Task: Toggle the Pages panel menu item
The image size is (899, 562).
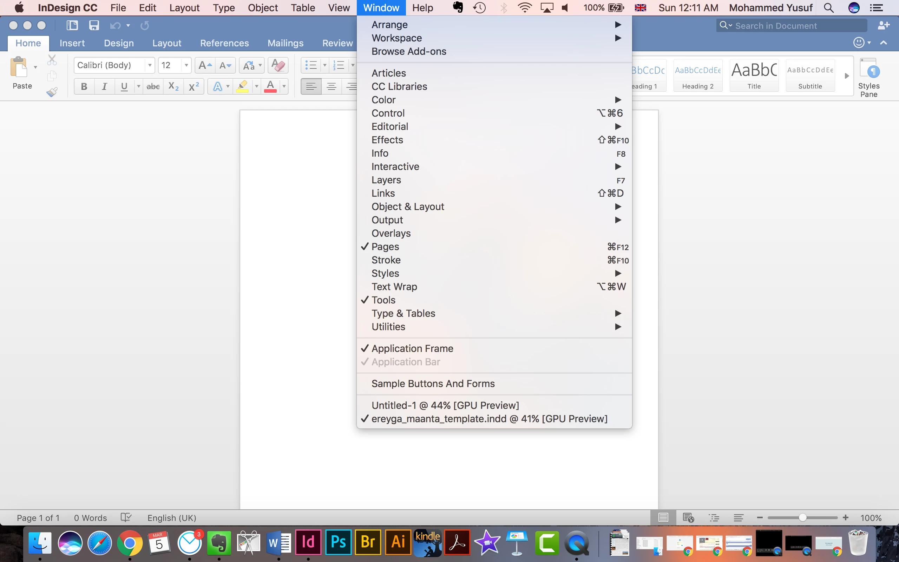Action: click(385, 247)
